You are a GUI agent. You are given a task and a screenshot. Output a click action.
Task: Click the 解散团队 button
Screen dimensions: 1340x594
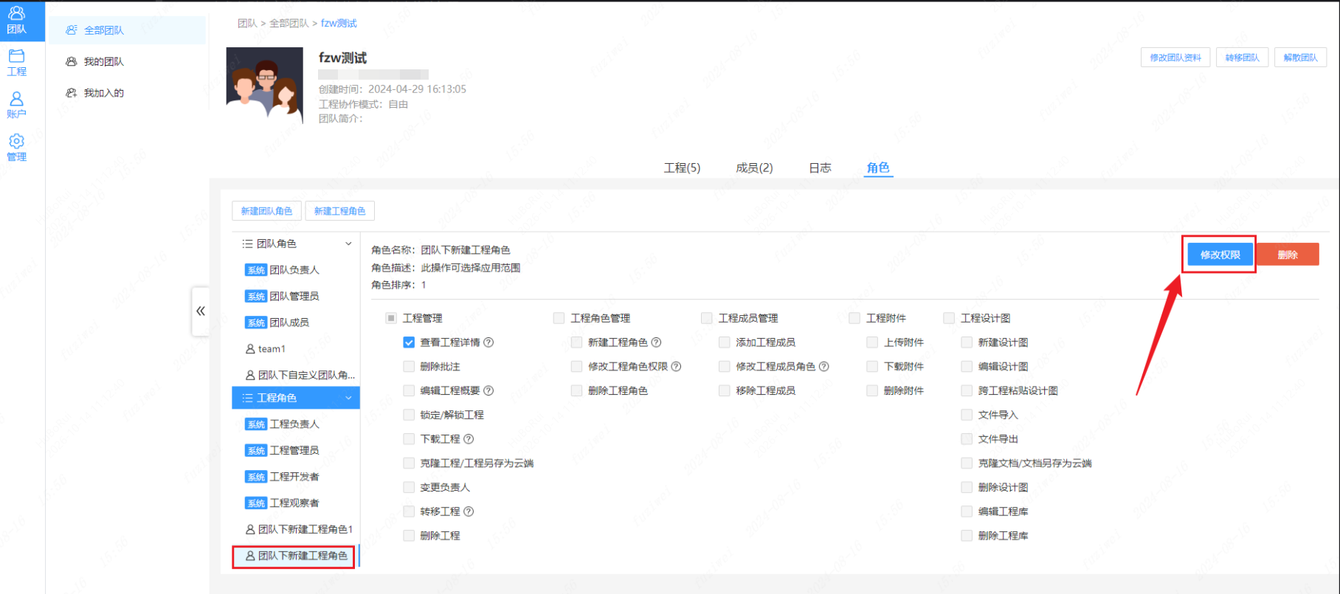1300,58
